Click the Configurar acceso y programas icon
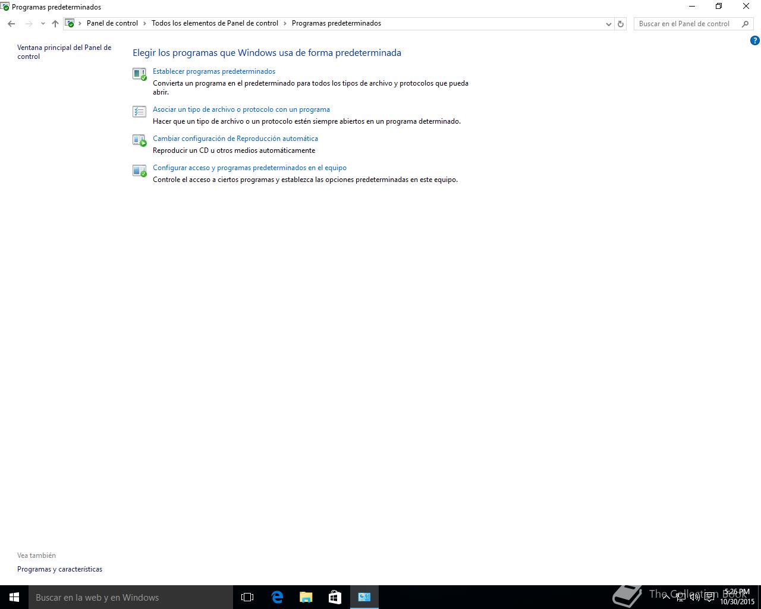This screenshot has height=609, width=761. click(139, 171)
